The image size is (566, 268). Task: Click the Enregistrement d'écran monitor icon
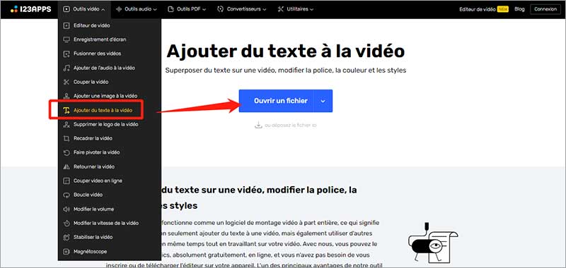click(x=66, y=39)
